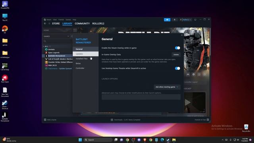Screen dimensions: 254x143
Task: Switch Steam to Big Picture mode
Action: (x=195, y=19)
